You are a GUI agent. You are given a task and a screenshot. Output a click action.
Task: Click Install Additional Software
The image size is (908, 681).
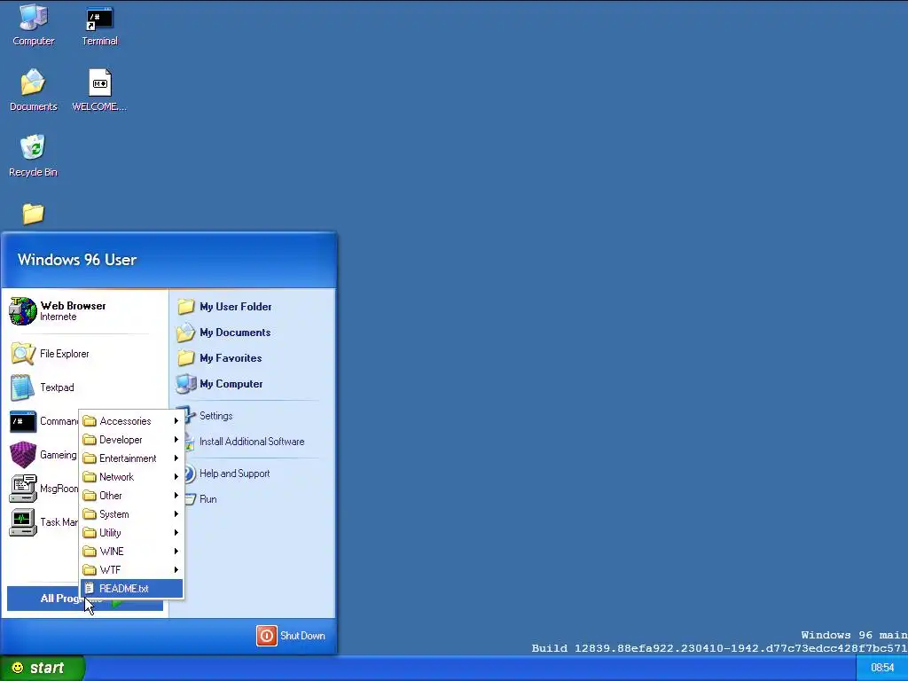tap(252, 442)
